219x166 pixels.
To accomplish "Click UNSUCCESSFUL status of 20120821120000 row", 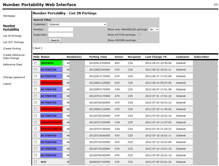I will [x=51, y=83].
